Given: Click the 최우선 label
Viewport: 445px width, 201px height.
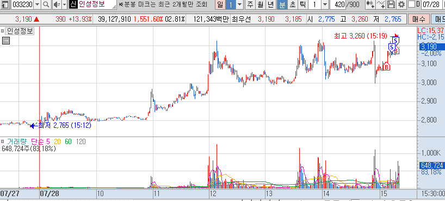Looking at the screenshot, I should click(x=241, y=19).
